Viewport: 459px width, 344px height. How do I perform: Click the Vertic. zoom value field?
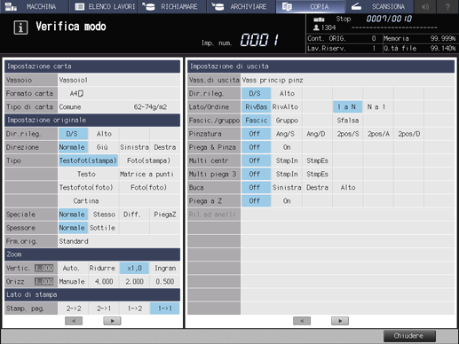pos(44,268)
